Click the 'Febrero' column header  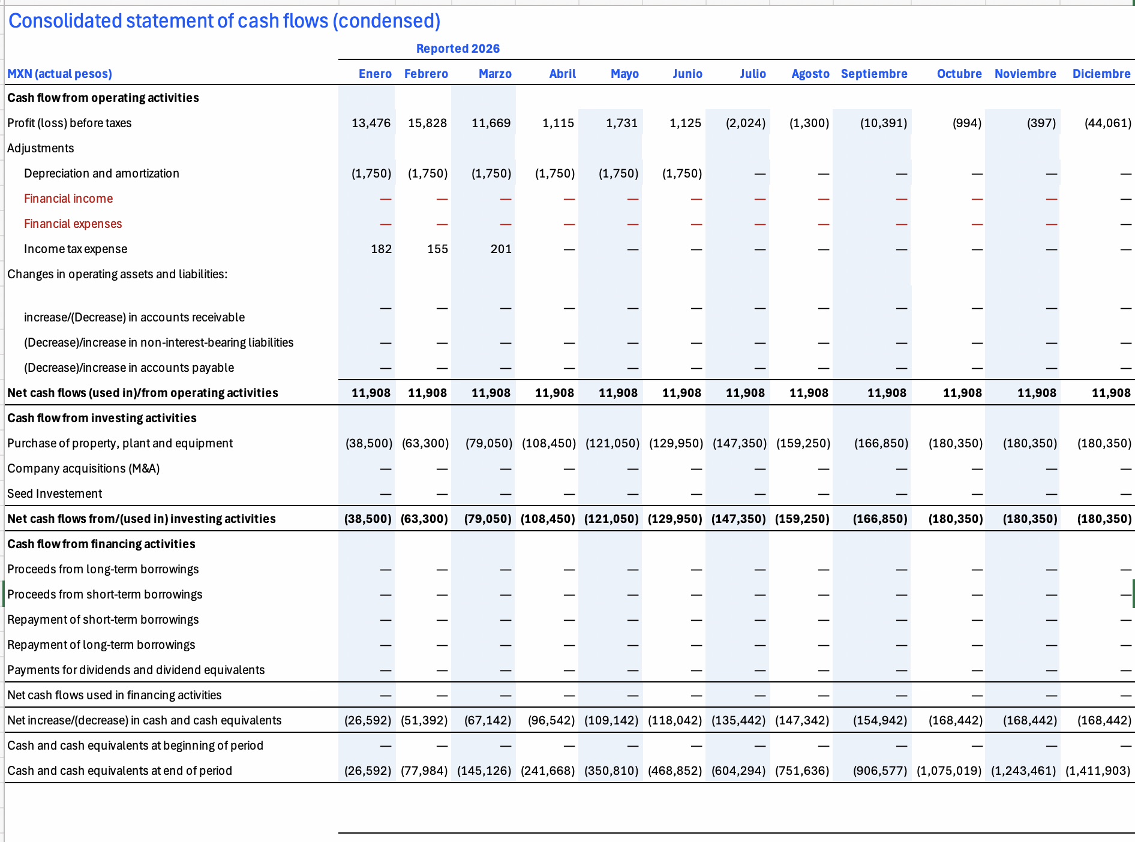click(x=426, y=74)
